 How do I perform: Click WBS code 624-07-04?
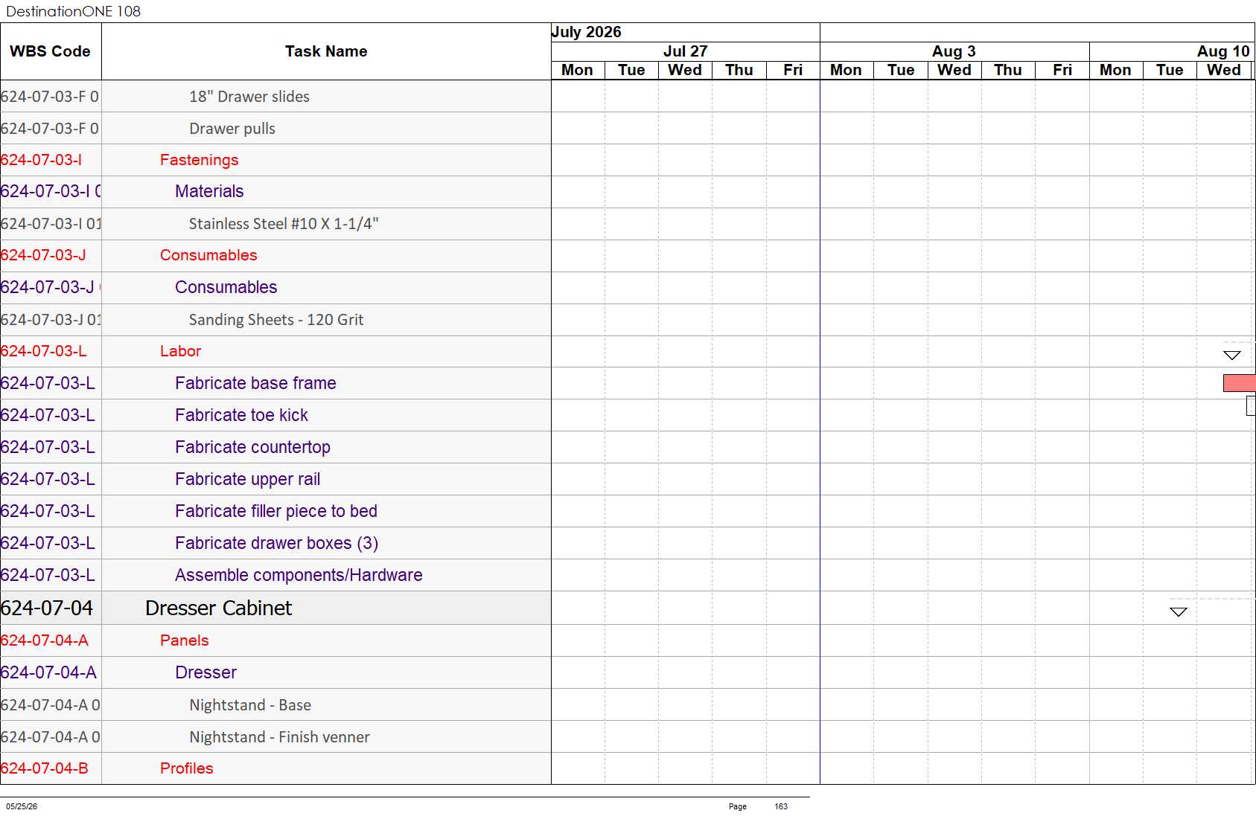click(47, 608)
